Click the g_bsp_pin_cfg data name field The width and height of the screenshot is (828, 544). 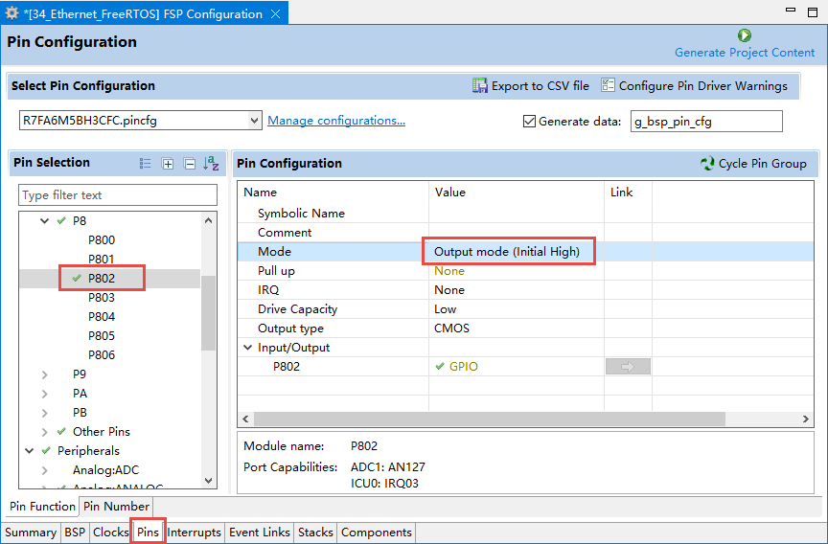point(706,122)
